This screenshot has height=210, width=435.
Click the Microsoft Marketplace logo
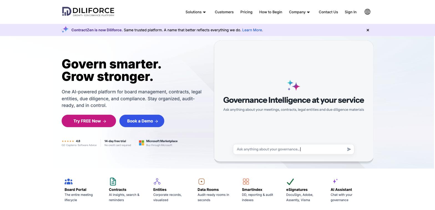click(141, 143)
